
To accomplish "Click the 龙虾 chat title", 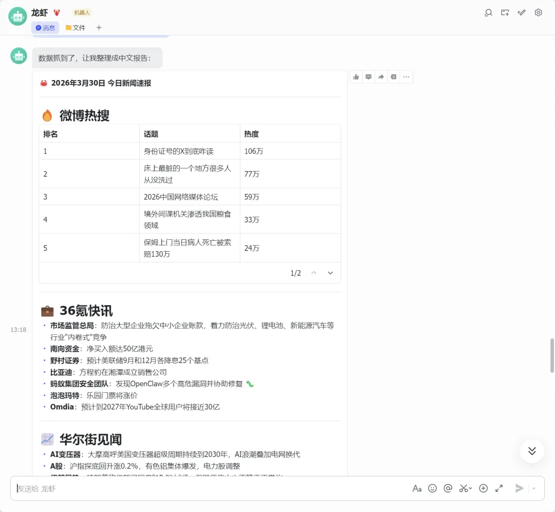I will pos(39,13).
